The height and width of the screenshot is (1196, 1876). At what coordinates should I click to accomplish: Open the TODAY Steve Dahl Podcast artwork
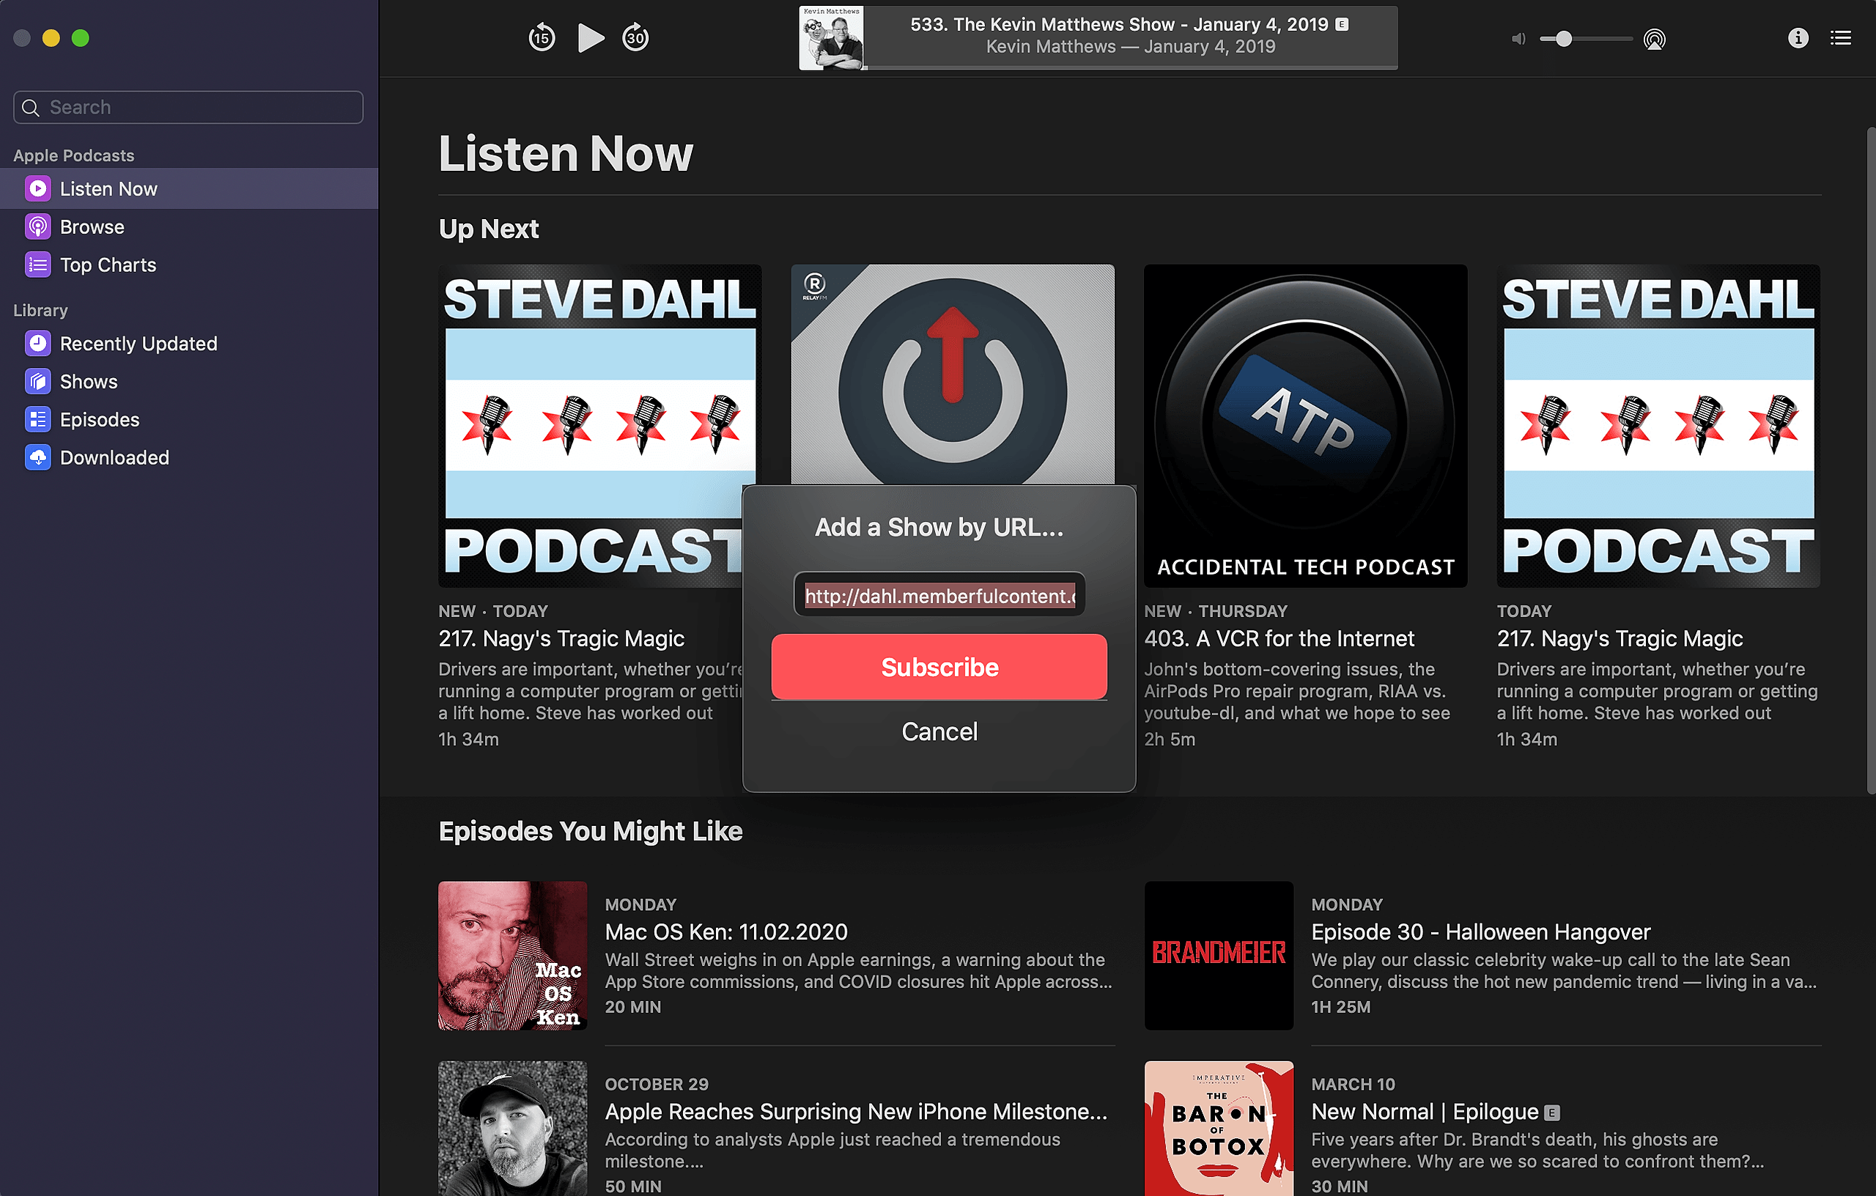(x=1658, y=426)
